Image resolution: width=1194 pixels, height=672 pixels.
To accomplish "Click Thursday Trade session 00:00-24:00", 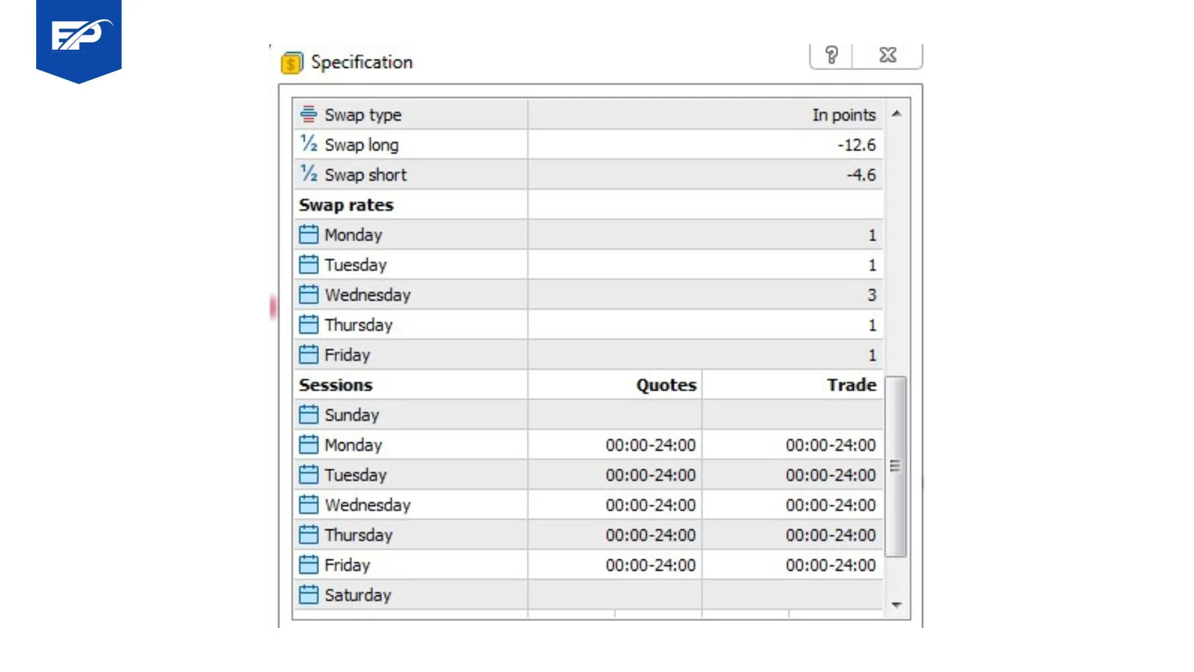I will pyautogui.click(x=830, y=534).
